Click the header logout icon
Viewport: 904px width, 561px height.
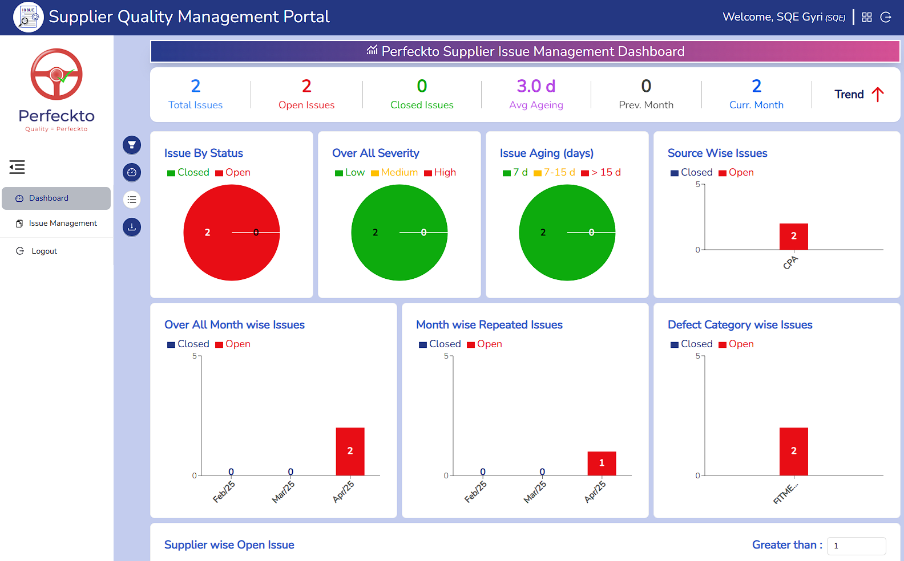point(886,17)
